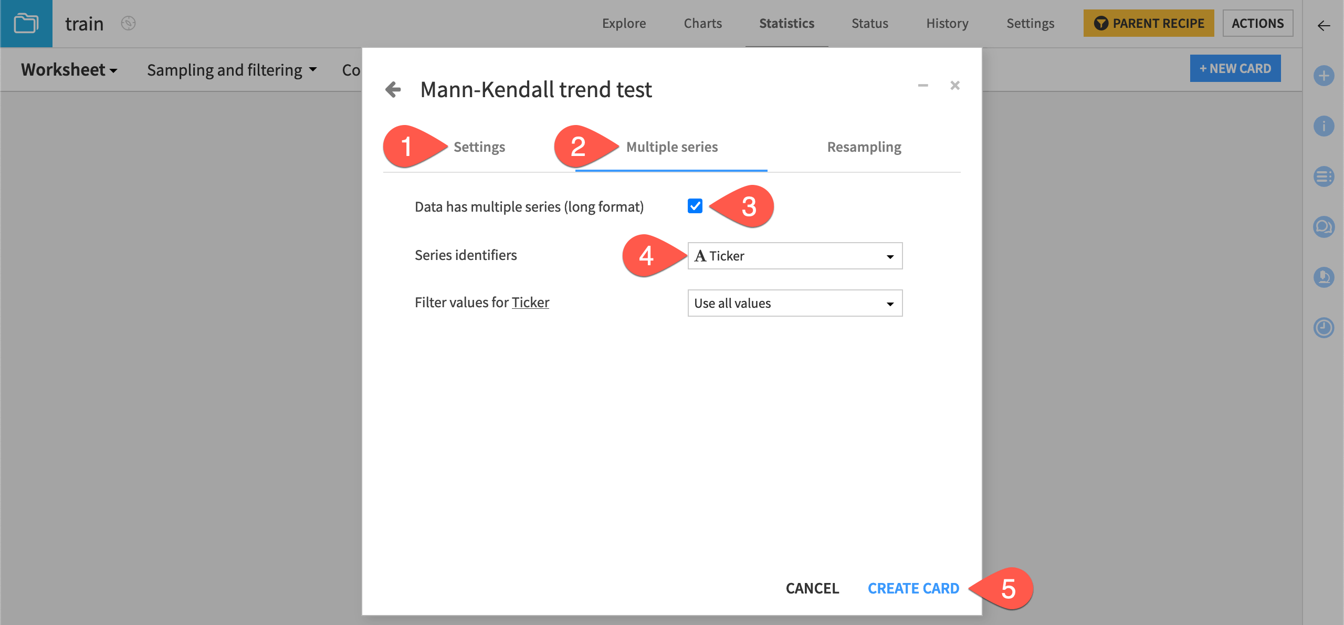Open the History tab

pos(947,24)
